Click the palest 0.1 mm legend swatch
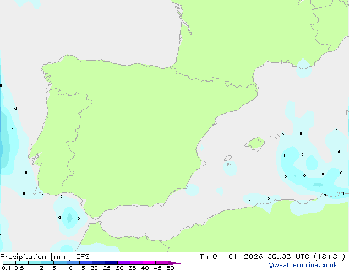This screenshot has width=349, height=270. click(9, 263)
